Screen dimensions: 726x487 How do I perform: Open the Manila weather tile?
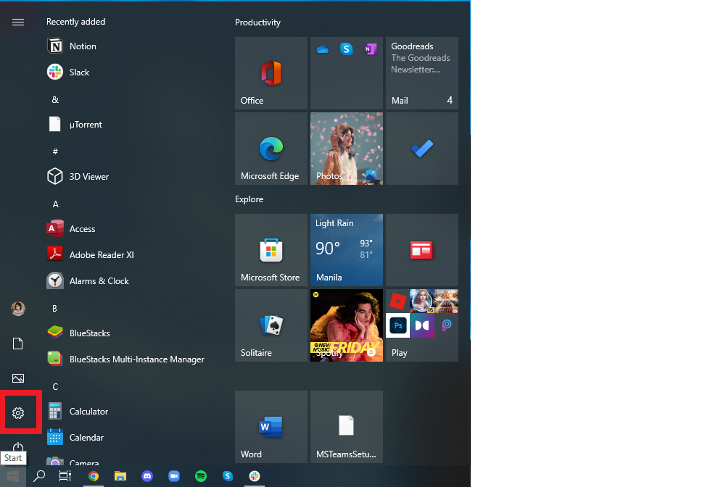coord(347,250)
